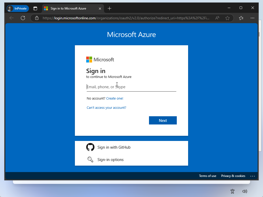Refresh the page
263x197 pixels.
pos(23,18)
